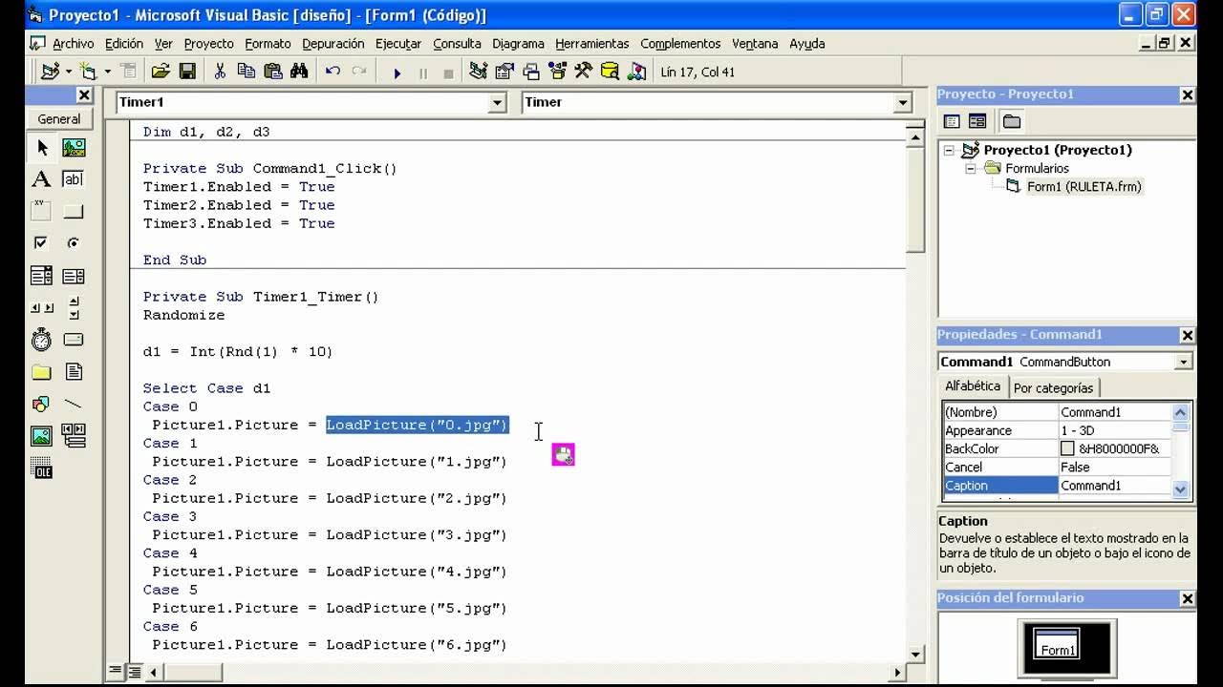The height and width of the screenshot is (687, 1223).
Task: Select the OptionButton control tool
Action: [74, 243]
